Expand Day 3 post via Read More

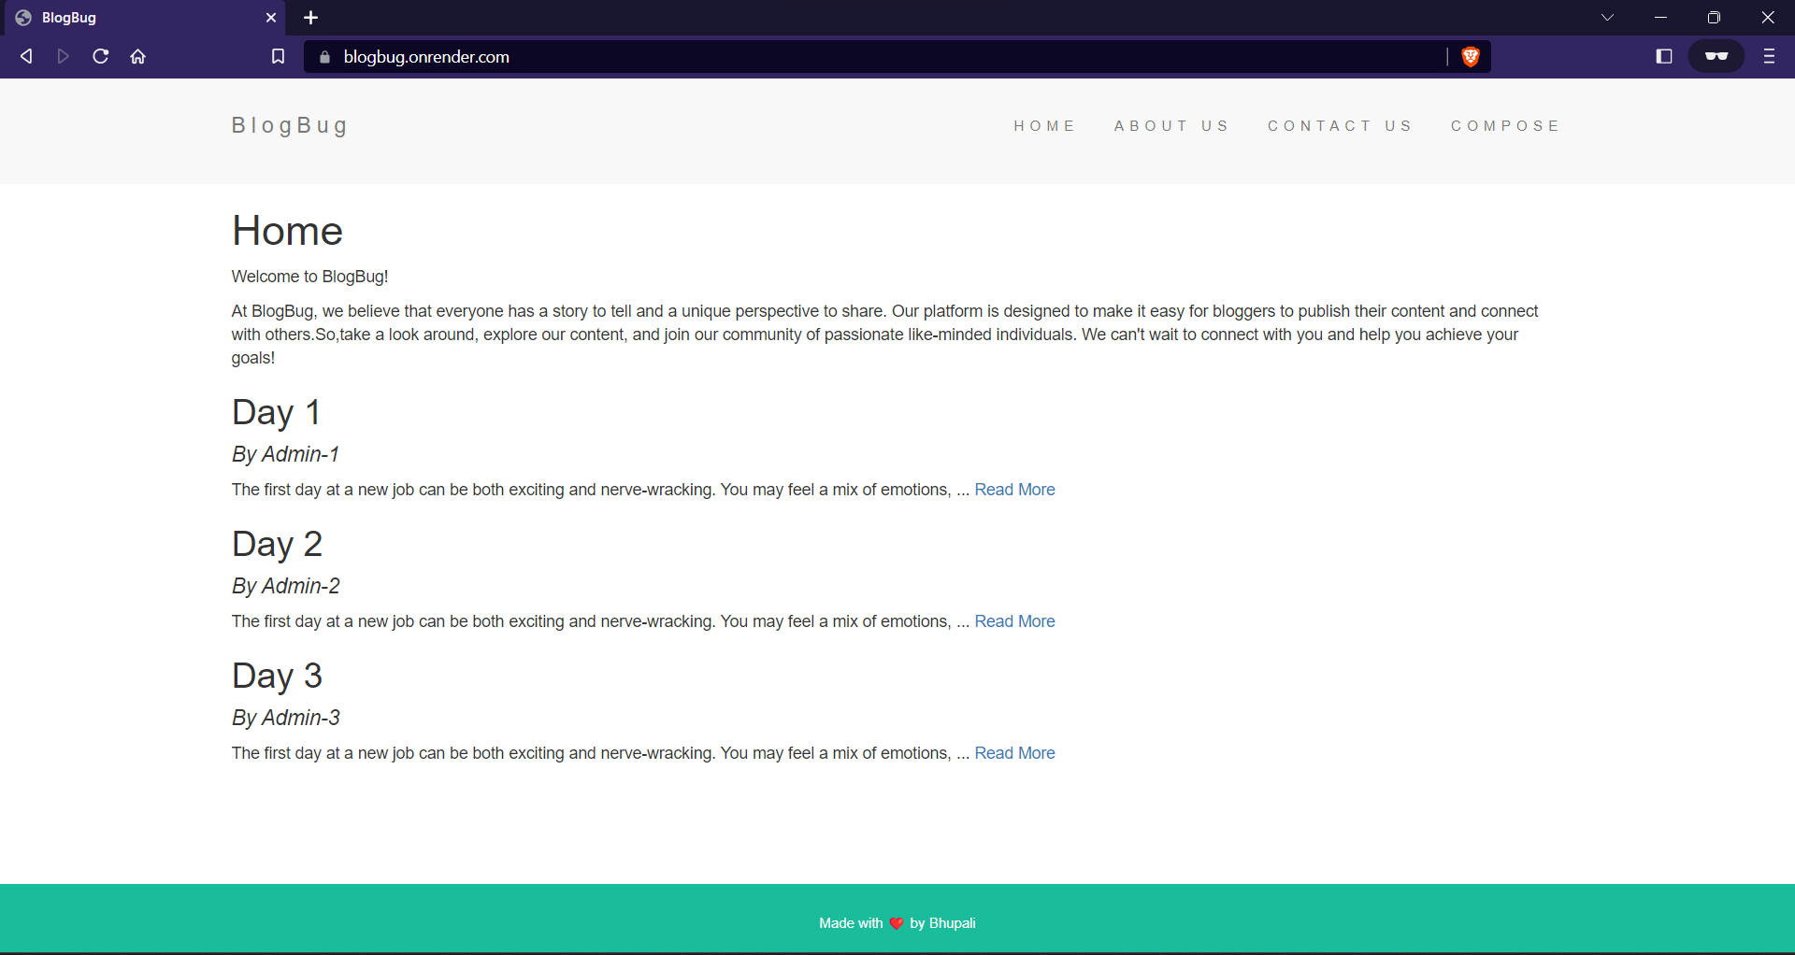[1014, 753]
